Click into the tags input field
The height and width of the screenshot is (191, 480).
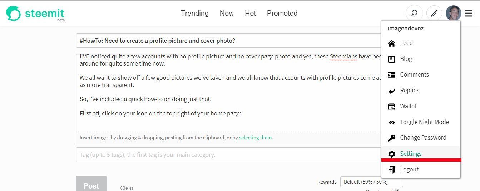[x=229, y=155]
